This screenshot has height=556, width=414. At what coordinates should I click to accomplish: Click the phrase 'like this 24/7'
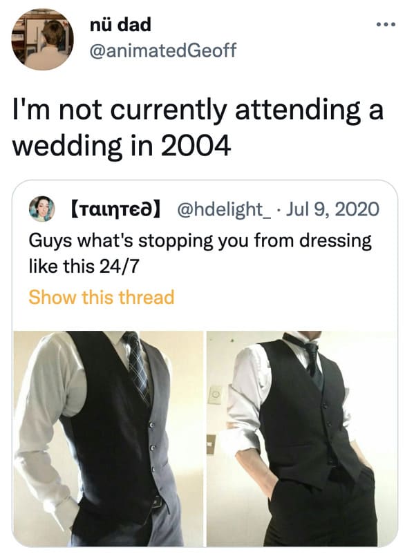click(x=83, y=267)
